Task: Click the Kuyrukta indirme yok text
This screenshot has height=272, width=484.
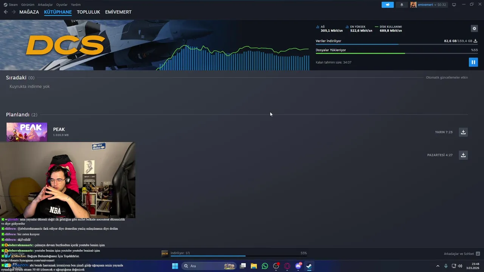Action: pos(29,87)
